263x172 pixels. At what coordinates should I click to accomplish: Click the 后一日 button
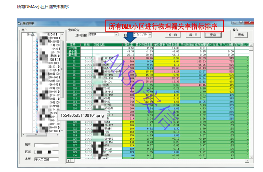(193, 35)
